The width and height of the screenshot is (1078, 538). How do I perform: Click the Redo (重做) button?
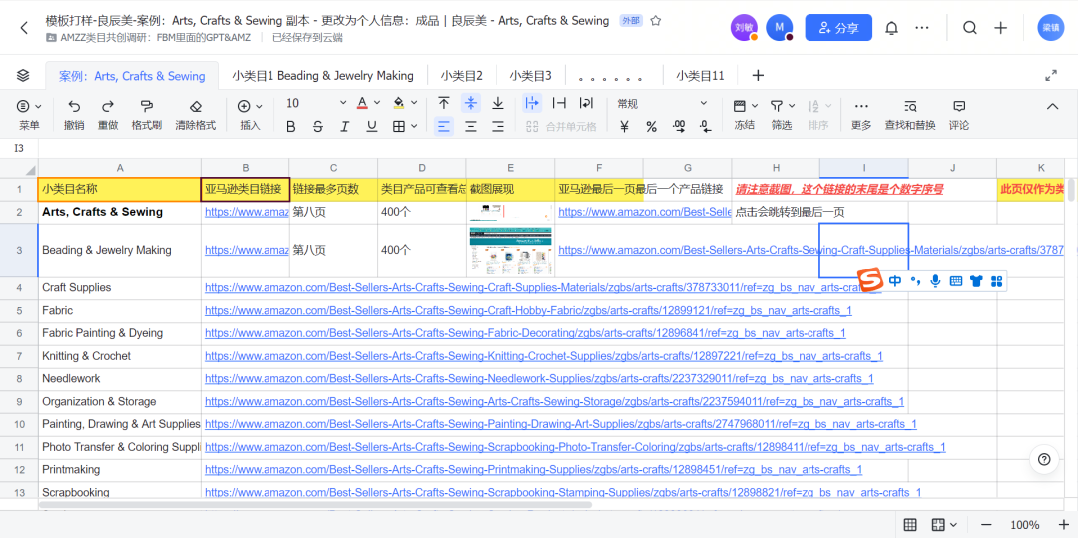[x=107, y=115]
